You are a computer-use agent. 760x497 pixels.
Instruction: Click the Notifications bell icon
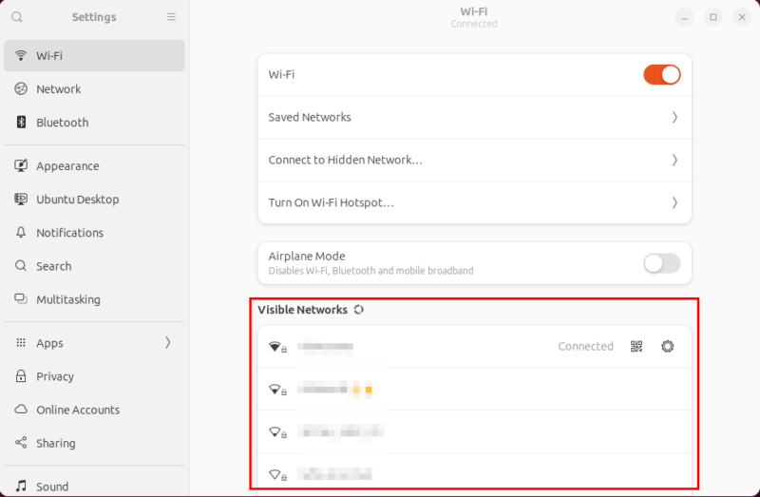click(x=21, y=233)
